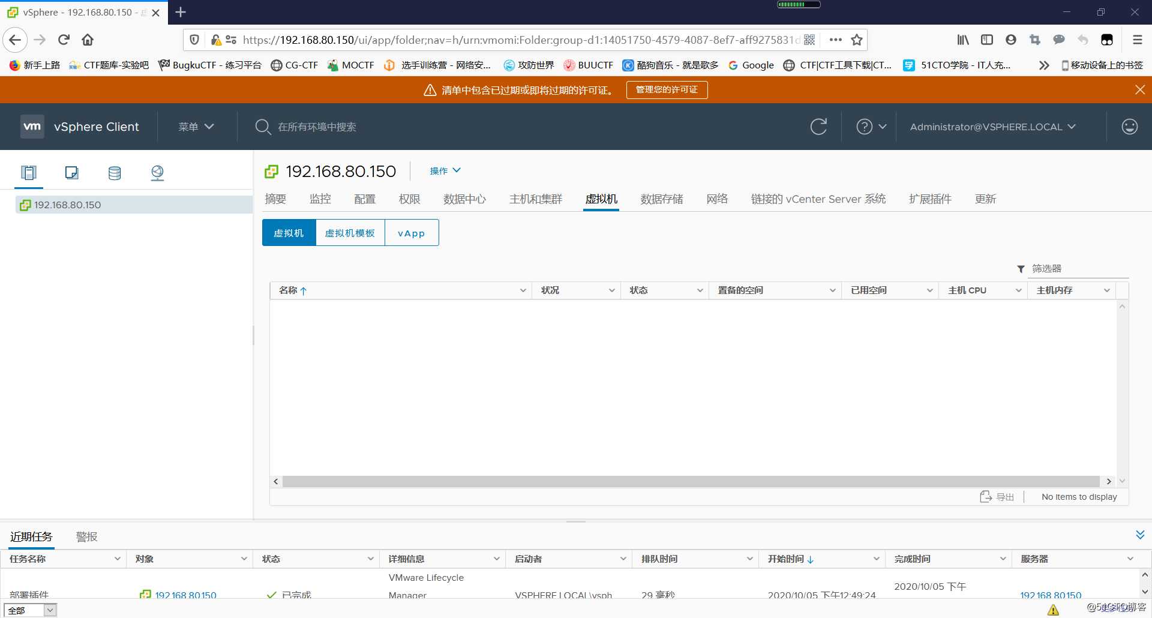Open the Networking inventory icon
The height and width of the screenshot is (618, 1152).
tap(157, 173)
